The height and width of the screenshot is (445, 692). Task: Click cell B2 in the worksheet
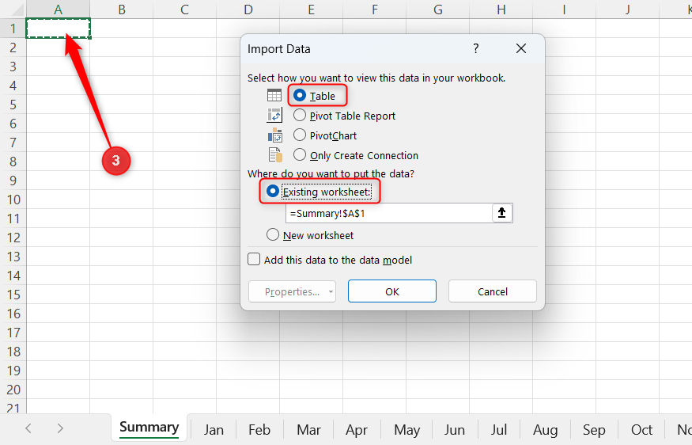click(x=121, y=48)
